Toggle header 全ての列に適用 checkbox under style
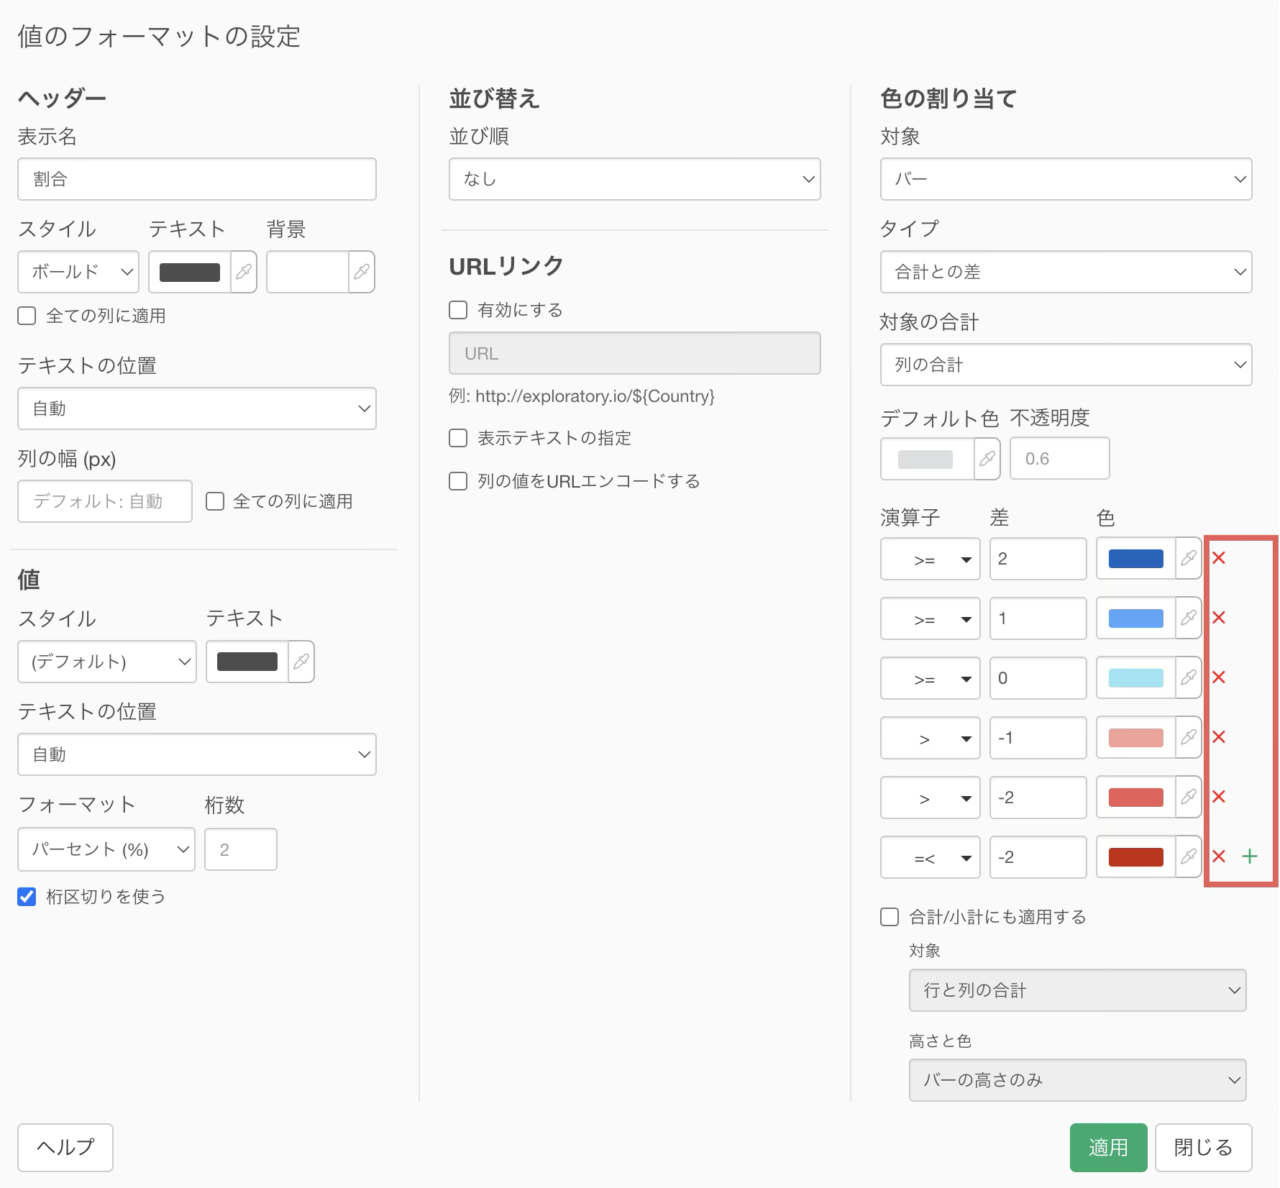Image resolution: width=1280 pixels, height=1188 pixels. coord(27,316)
